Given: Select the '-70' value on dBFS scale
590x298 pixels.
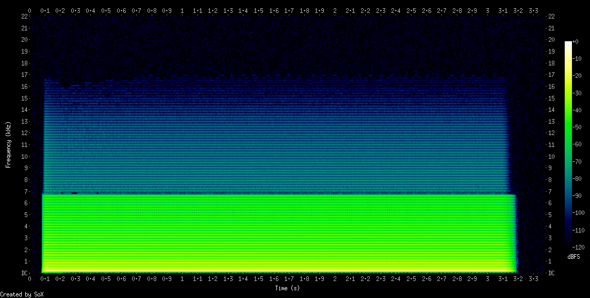Looking at the screenshot, I should pyautogui.click(x=577, y=162).
